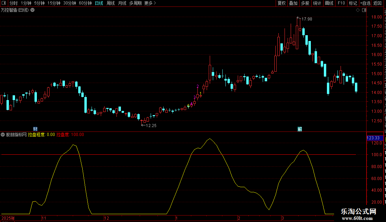Open the 多股 multi-stock view
386x222 pixels.
305,3
